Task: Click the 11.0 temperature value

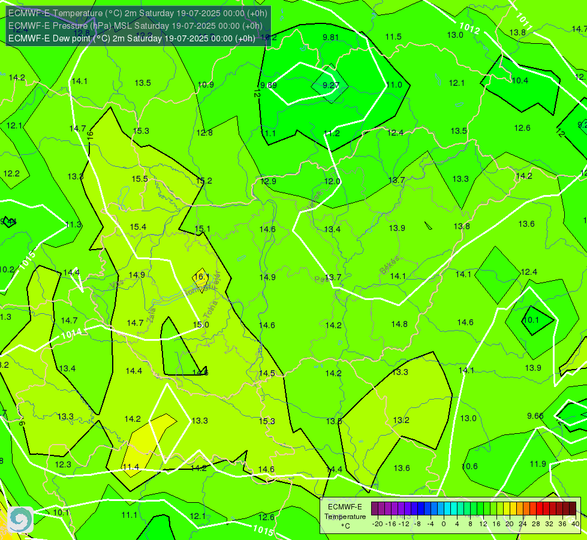Action: coord(394,85)
